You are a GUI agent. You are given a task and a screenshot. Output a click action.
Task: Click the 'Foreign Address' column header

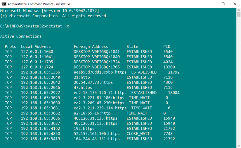(91, 47)
